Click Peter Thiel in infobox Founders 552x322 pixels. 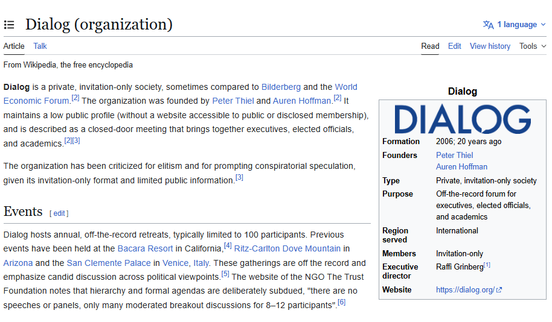(455, 156)
